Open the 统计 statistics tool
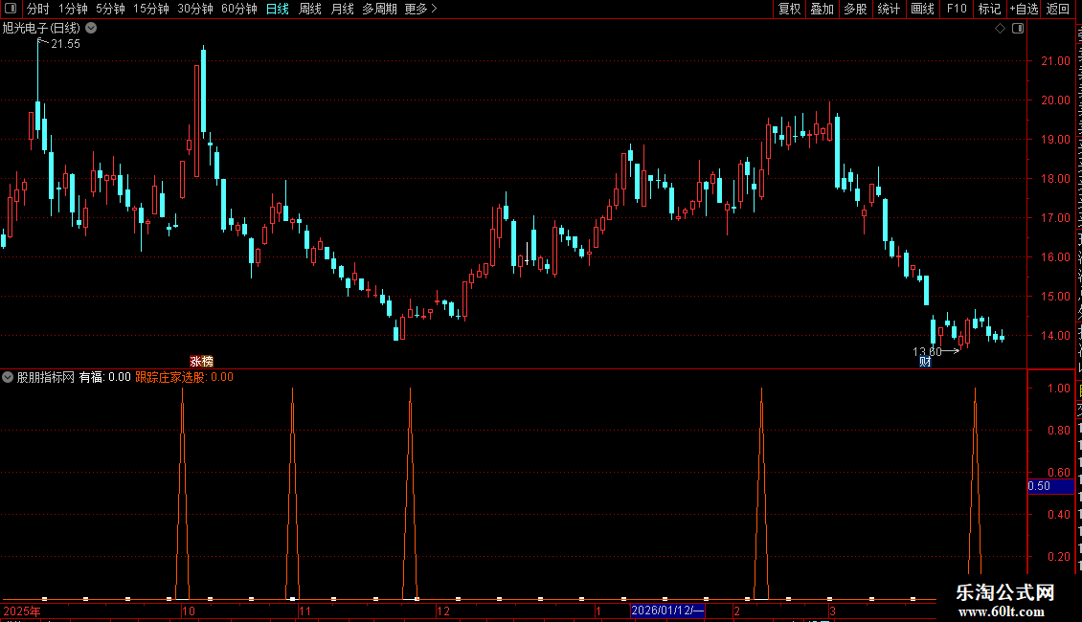 click(x=888, y=9)
